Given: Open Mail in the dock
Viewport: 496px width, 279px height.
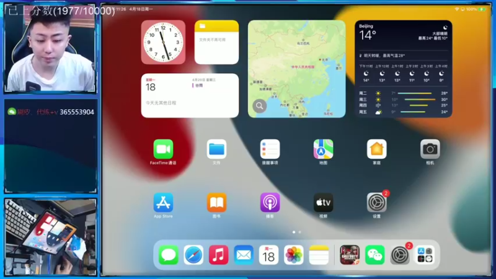Looking at the screenshot, I should (x=244, y=255).
